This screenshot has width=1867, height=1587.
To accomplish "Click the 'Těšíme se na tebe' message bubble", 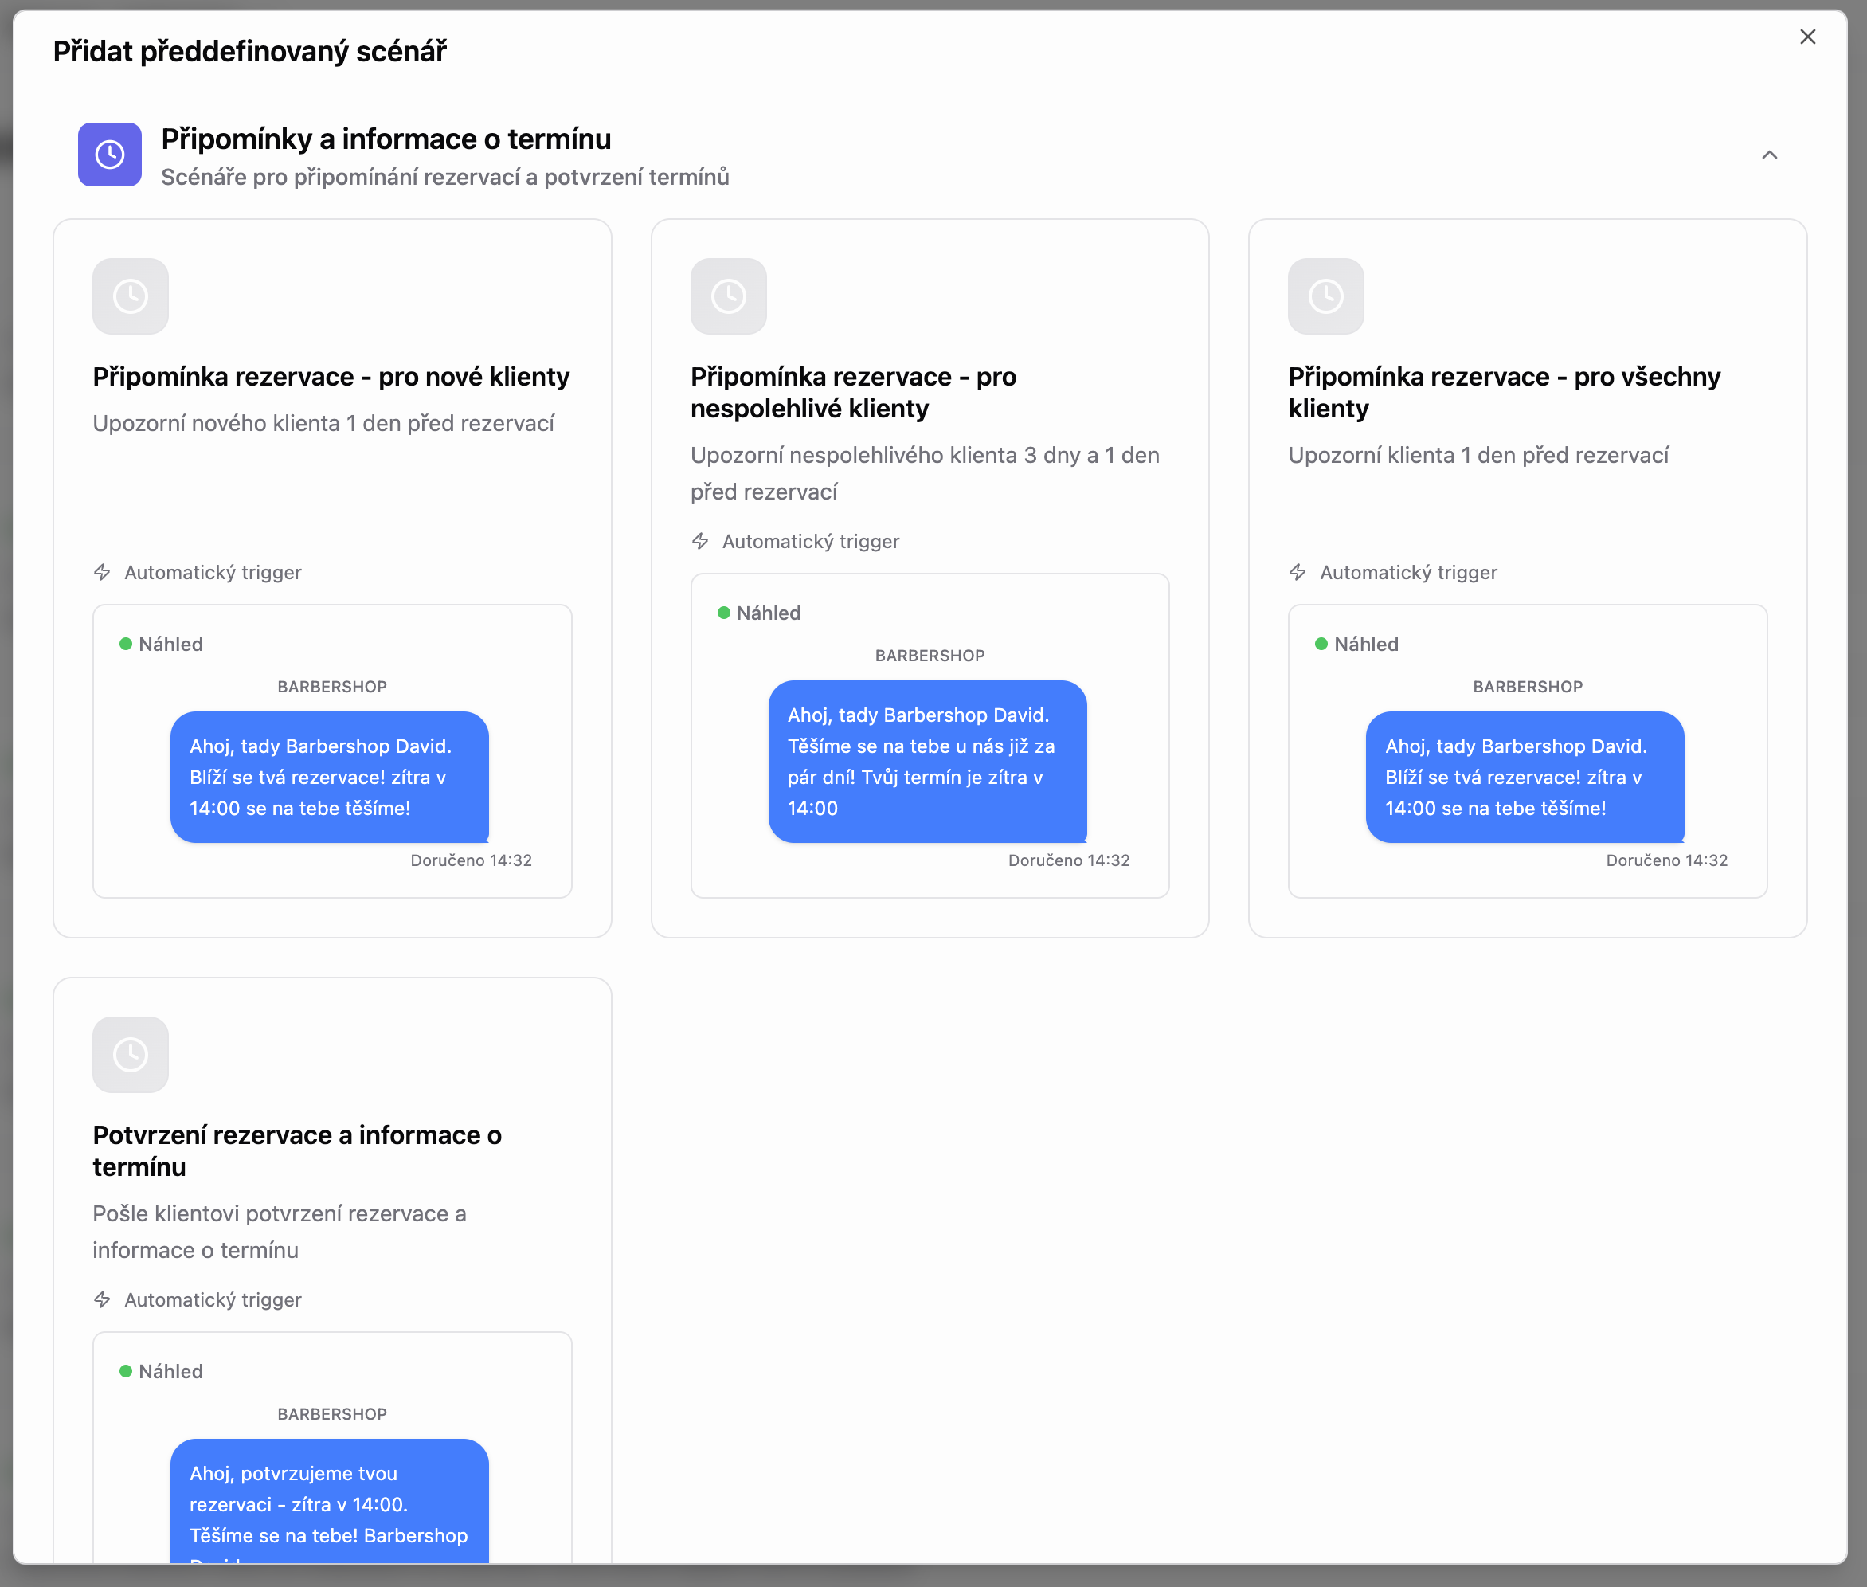I will click(926, 761).
